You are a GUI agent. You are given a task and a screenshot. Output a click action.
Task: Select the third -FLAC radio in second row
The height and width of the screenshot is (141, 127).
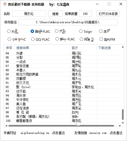click(57, 39)
